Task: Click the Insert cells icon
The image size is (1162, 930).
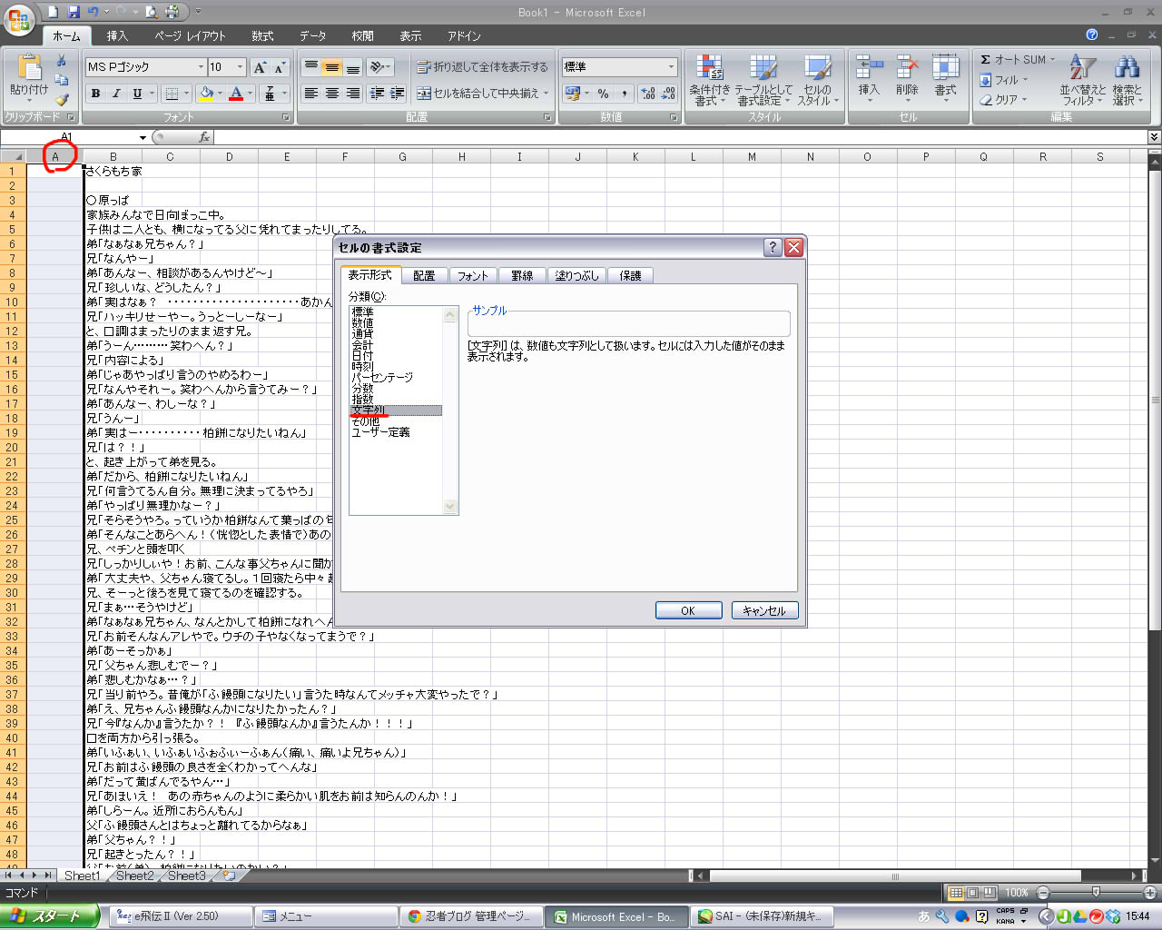Action: pyautogui.click(x=869, y=67)
